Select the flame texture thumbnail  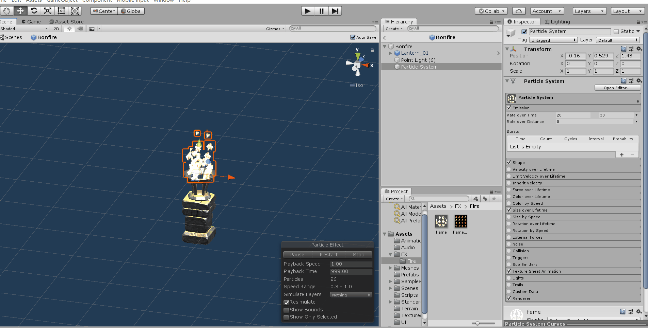tap(441, 222)
